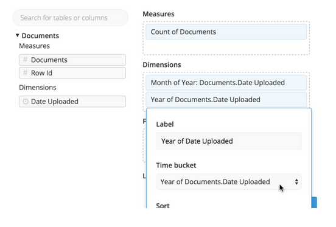The height and width of the screenshot is (227, 336).
Task: Click the blue button behind the popup
Action: pos(314,202)
